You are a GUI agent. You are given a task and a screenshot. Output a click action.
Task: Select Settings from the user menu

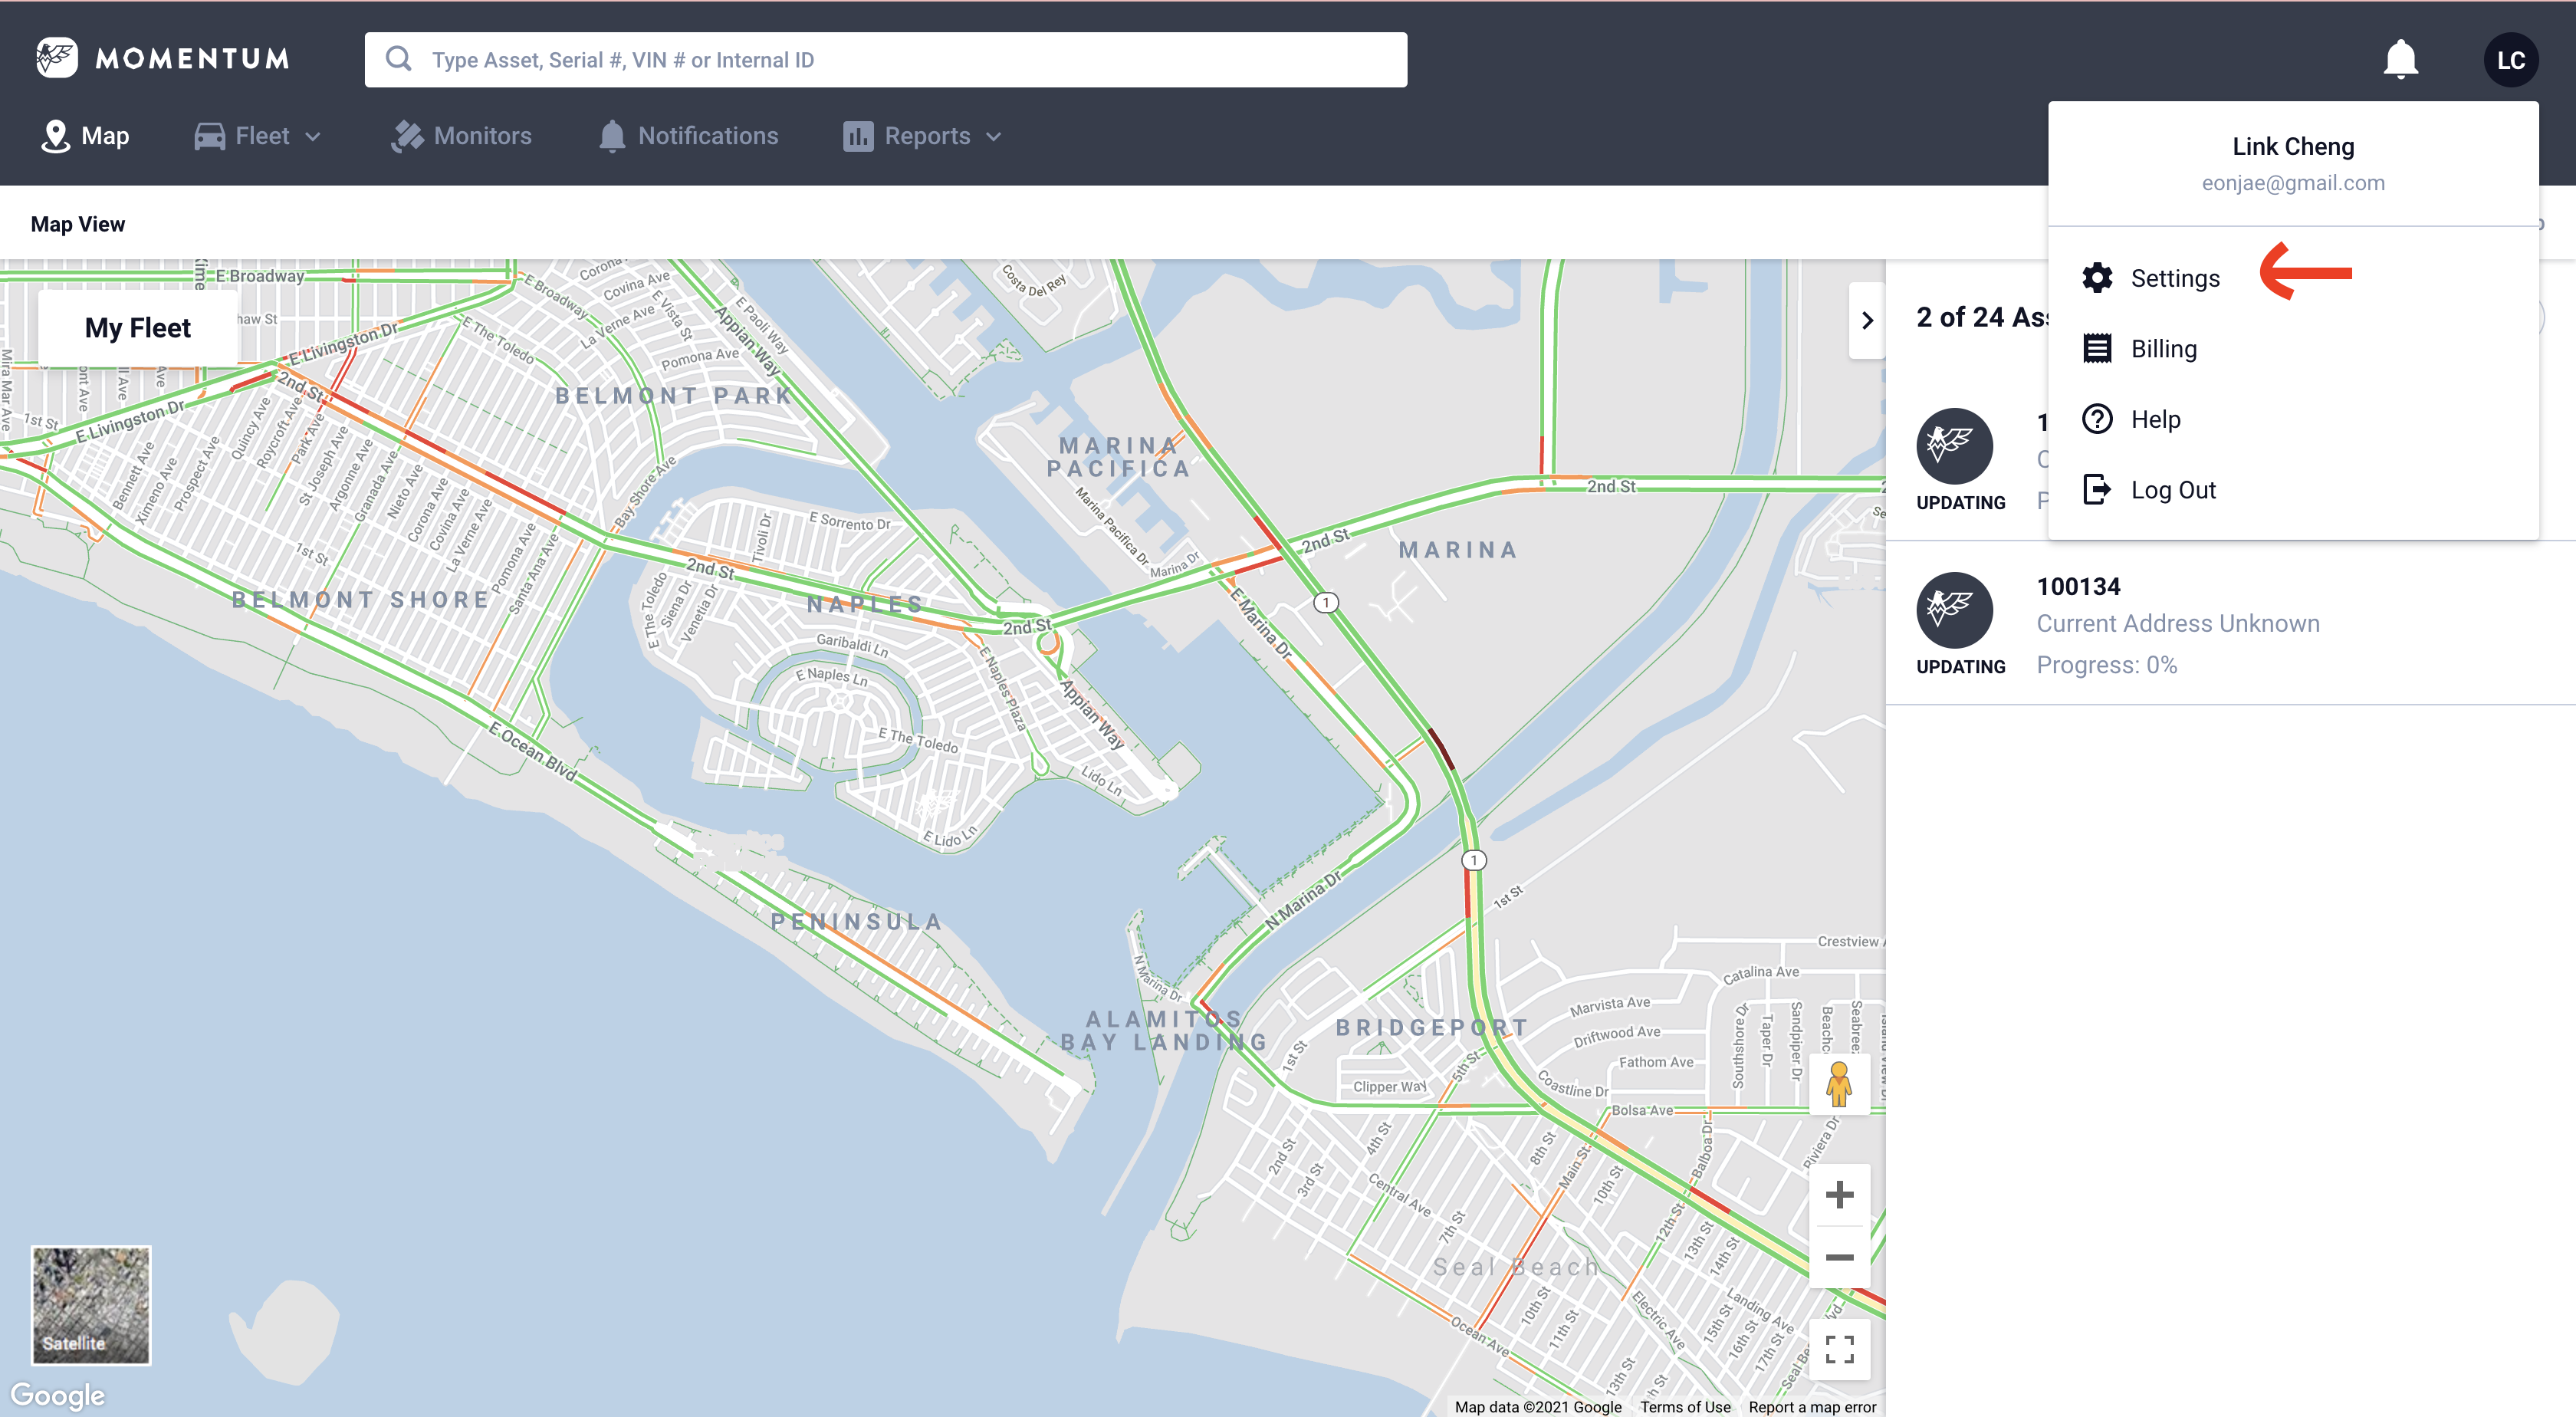2174,278
